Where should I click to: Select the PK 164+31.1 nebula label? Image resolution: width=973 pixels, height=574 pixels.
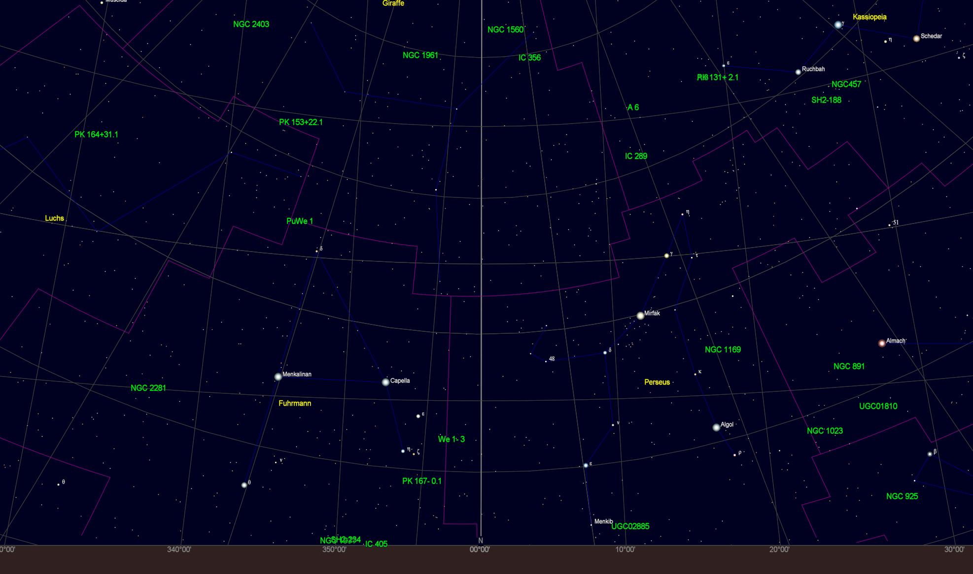coord(96,134)
